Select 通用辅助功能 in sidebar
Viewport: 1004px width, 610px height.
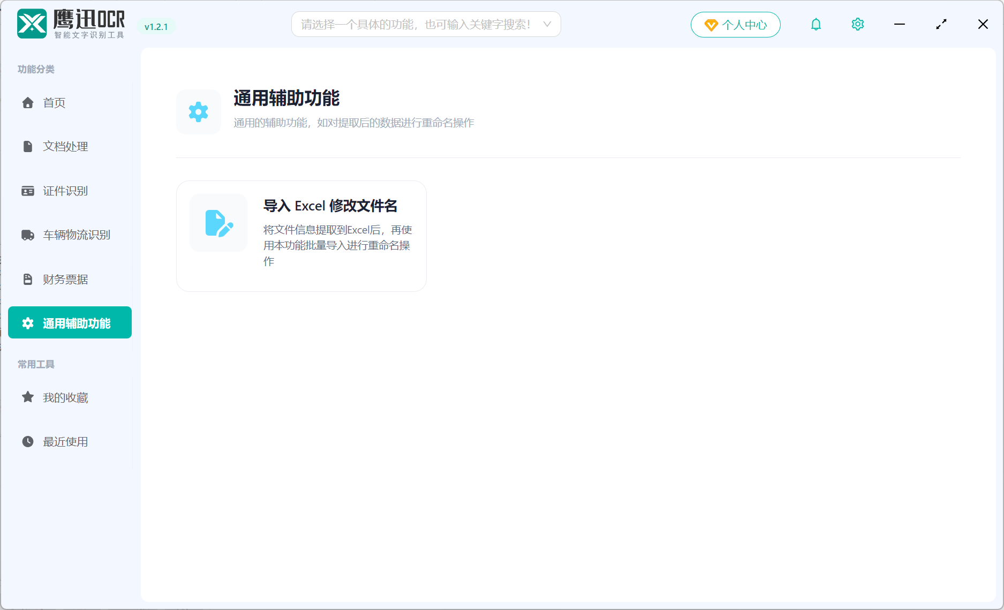point(70,322)
